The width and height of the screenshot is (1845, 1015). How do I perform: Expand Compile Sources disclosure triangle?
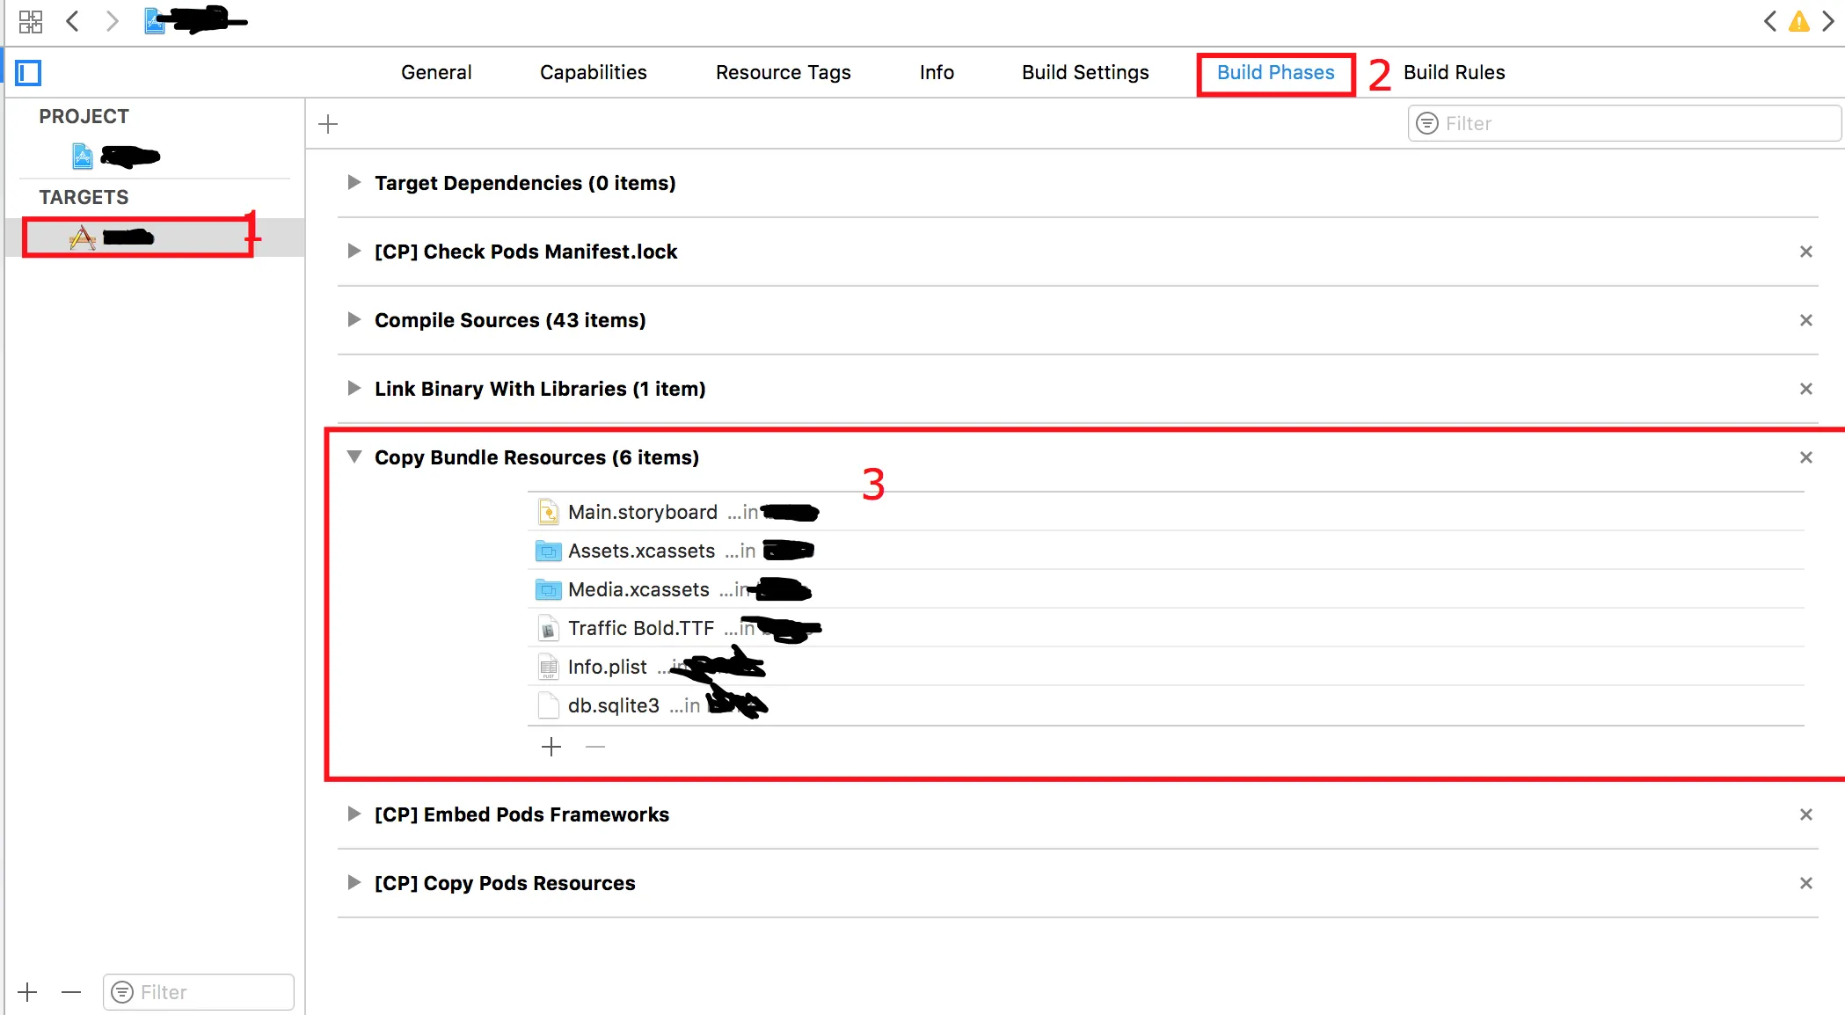(x=354, y=319)
